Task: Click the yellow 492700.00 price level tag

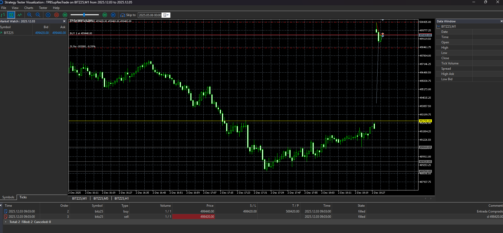Action: click(425, 121)
